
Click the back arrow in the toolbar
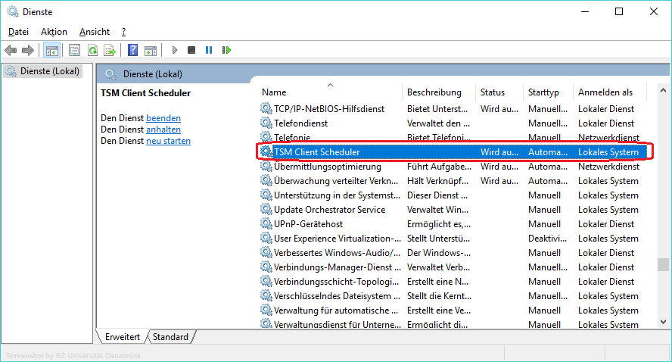tap(11, 50)
